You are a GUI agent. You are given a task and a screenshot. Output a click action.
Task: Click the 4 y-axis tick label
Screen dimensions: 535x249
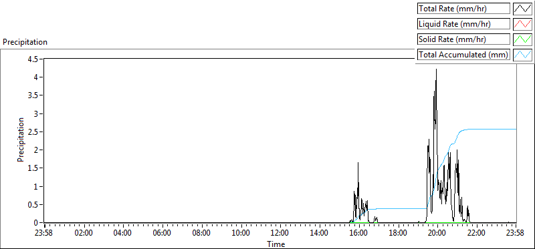(36, 77)
